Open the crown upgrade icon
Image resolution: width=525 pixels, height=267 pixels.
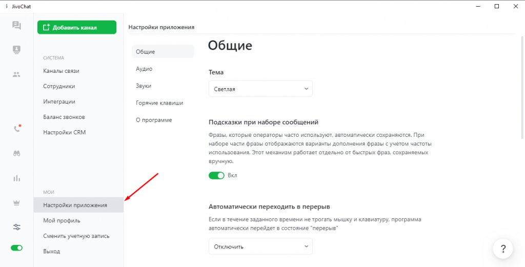[17, 203]
